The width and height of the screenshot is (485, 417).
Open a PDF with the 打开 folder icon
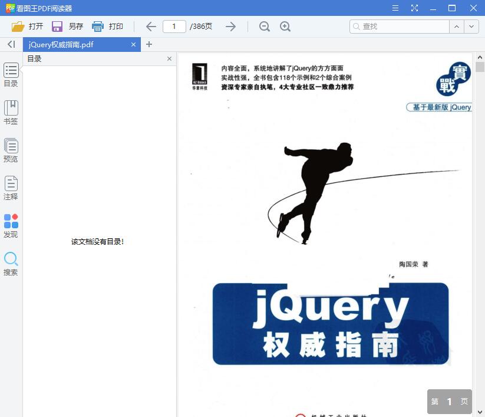click(x=18, y=27)
